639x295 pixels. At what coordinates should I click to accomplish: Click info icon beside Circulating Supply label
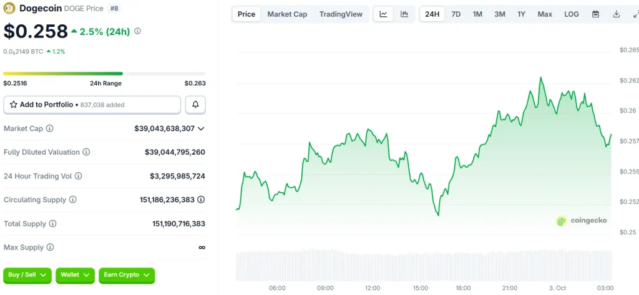(x=73, y=200)
